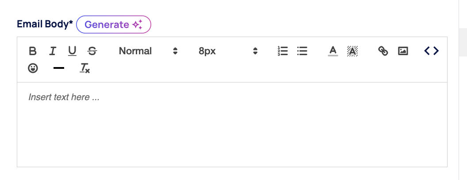Viewport: 467px width, 180px height.
Task: Clear text formatting
Action: coord(84,68)
